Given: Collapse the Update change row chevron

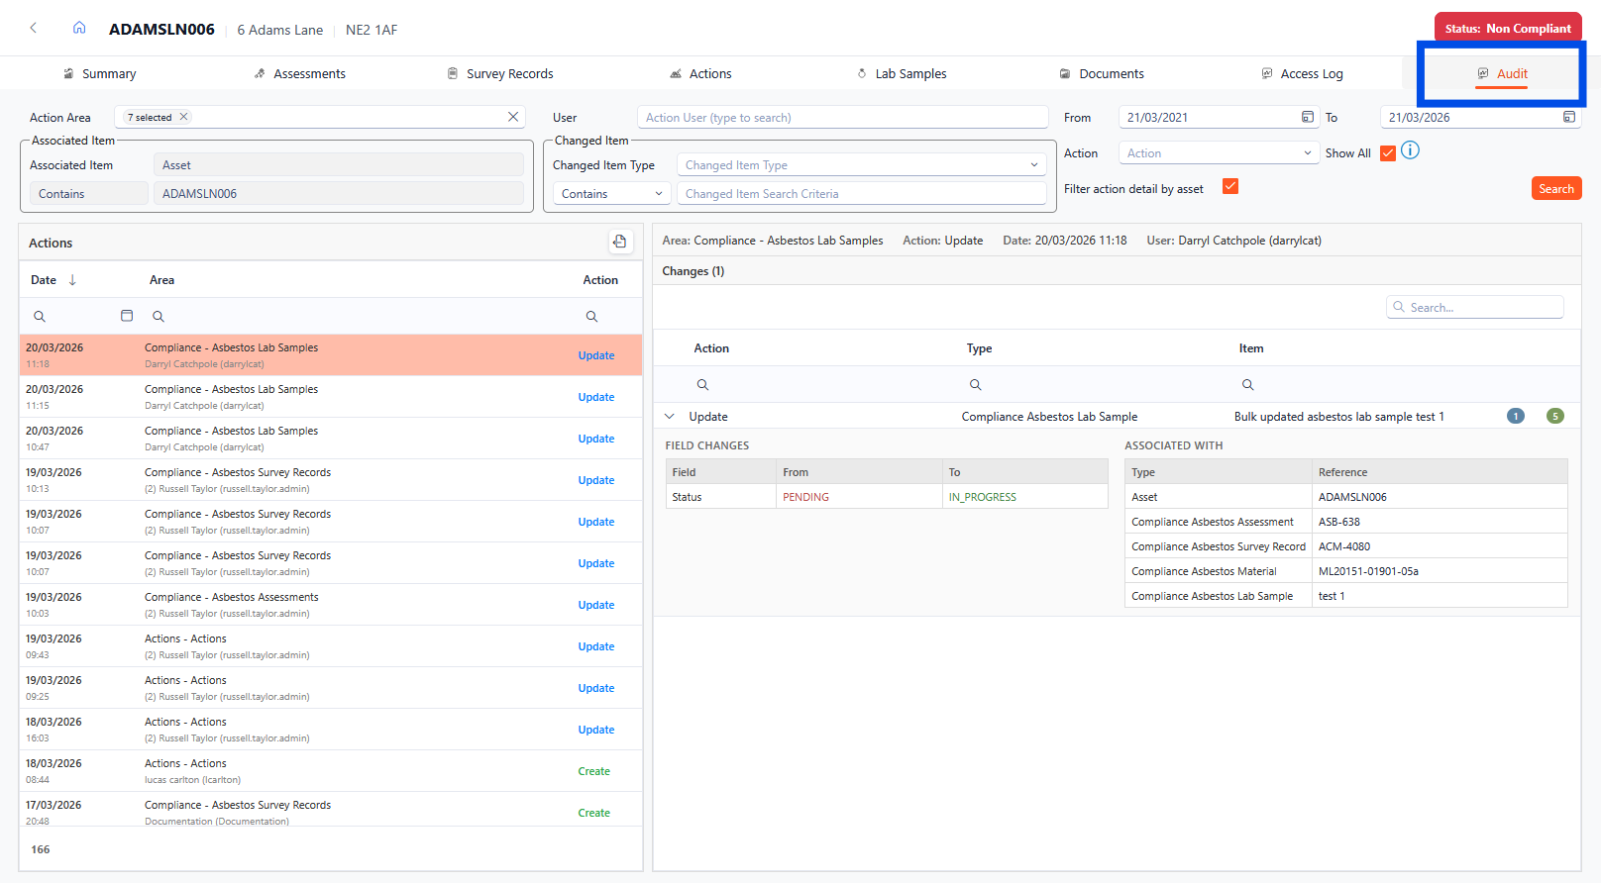Looking at the screenshot, I should (670, 417).
